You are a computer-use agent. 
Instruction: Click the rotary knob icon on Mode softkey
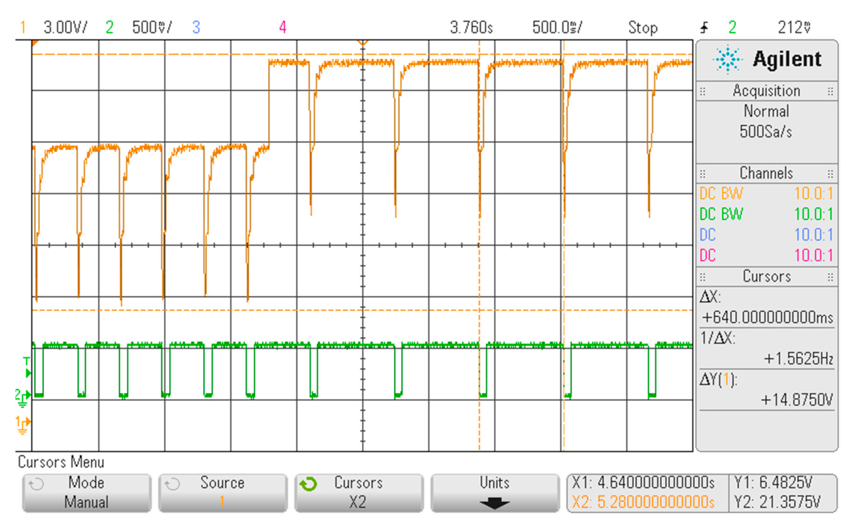pyautogui.click(x=36, y=484)
